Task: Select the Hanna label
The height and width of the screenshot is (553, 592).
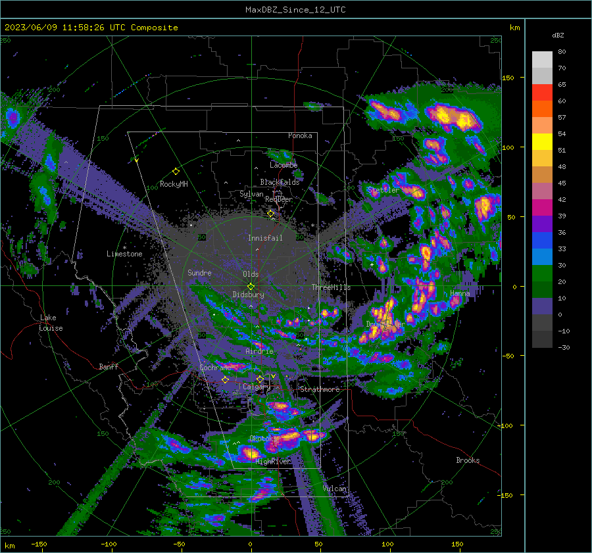Action: [460, 293]
